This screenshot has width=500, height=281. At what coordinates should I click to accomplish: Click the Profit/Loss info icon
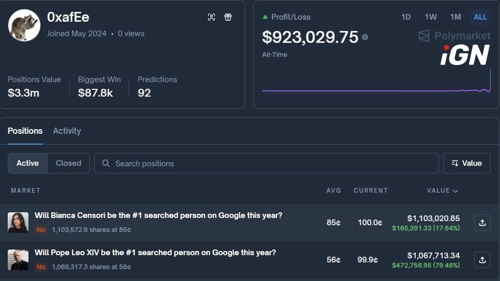click(365, 37)
